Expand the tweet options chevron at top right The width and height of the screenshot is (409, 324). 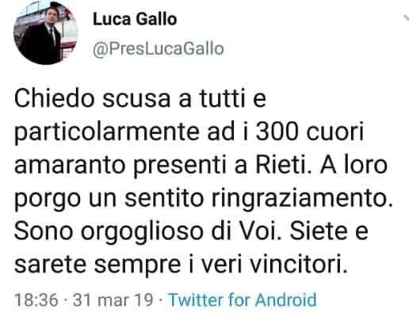coord(407,18)
